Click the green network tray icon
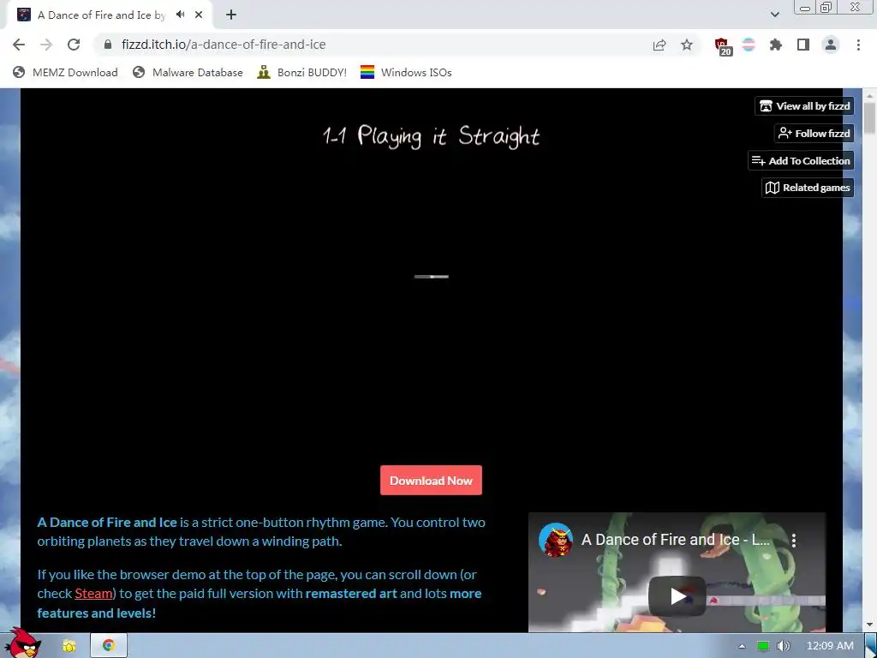This screenshot has height=658, width=877. 763,646
